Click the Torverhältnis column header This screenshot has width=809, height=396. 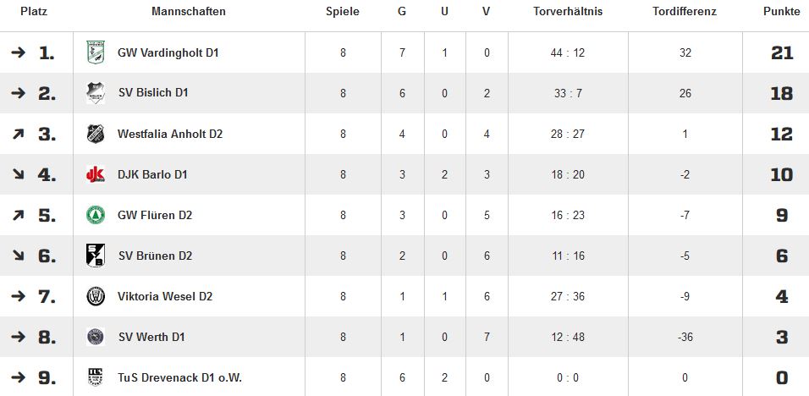pyautogui.click(x=568, y=11)
